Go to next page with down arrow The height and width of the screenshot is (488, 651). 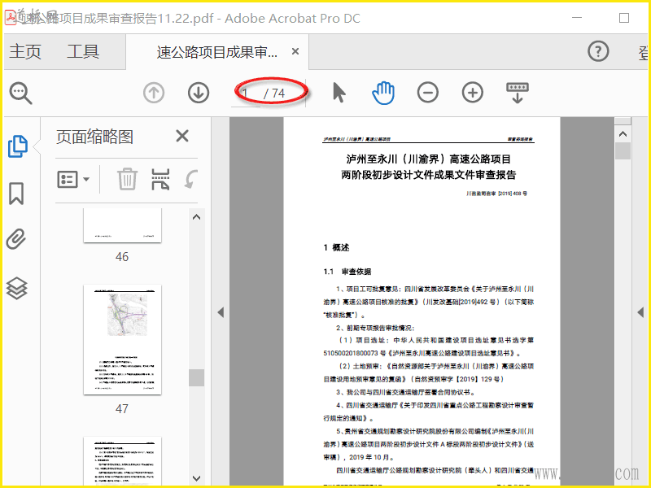198,93
